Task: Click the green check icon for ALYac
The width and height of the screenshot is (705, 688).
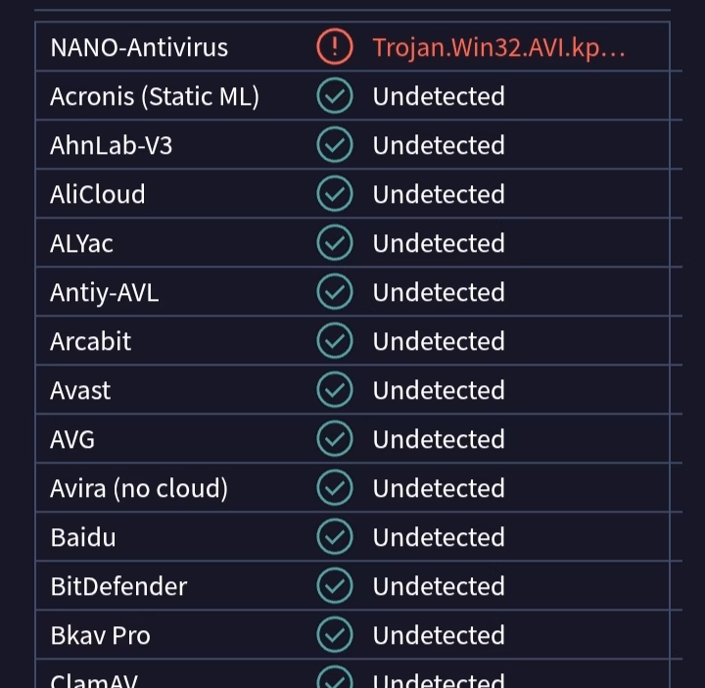Action: pos(335,242)
